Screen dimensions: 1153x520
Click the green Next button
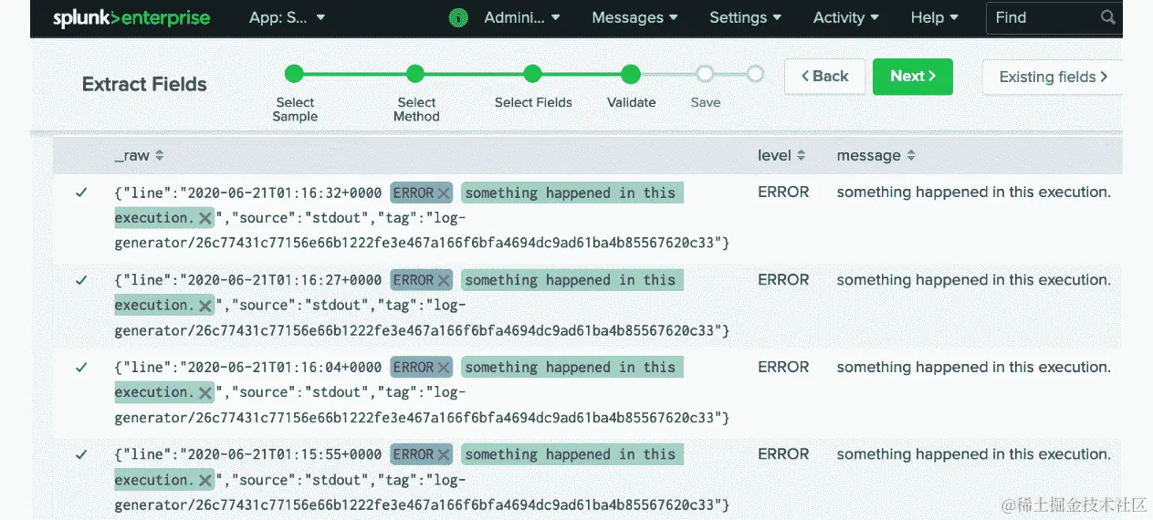pos(913,77)
